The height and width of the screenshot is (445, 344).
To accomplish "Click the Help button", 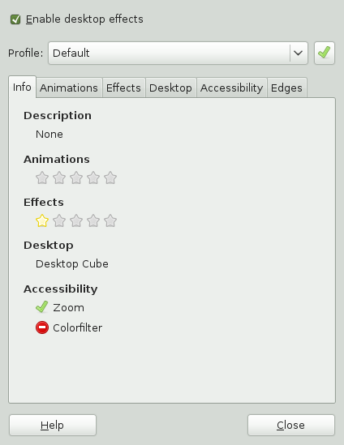I will 53,425.
